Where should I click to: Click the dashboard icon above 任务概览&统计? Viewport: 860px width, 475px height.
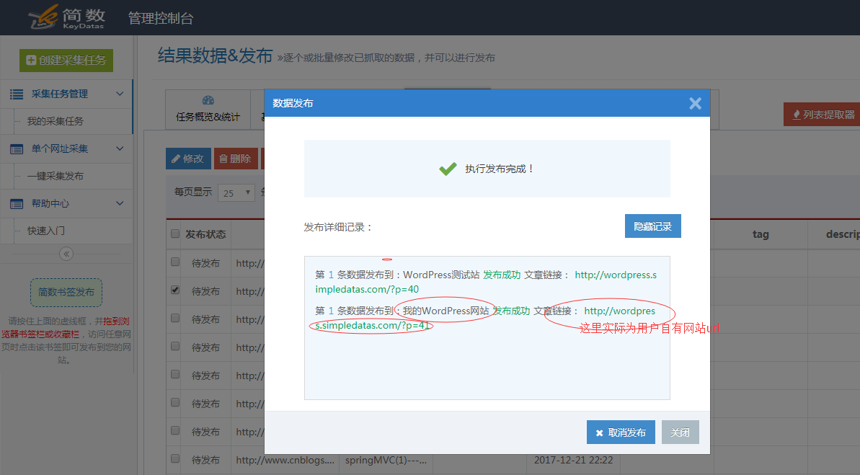click(208, 100)
